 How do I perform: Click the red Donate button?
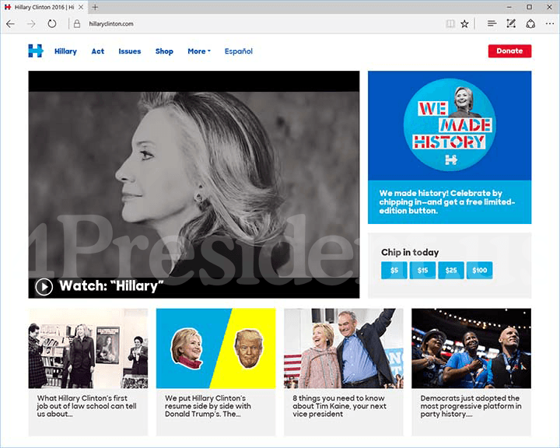pos(509,51)
